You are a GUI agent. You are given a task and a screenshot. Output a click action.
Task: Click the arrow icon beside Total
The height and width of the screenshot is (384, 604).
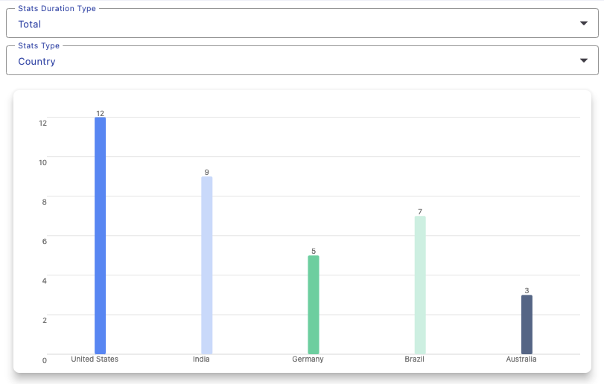tap(583, 24)
